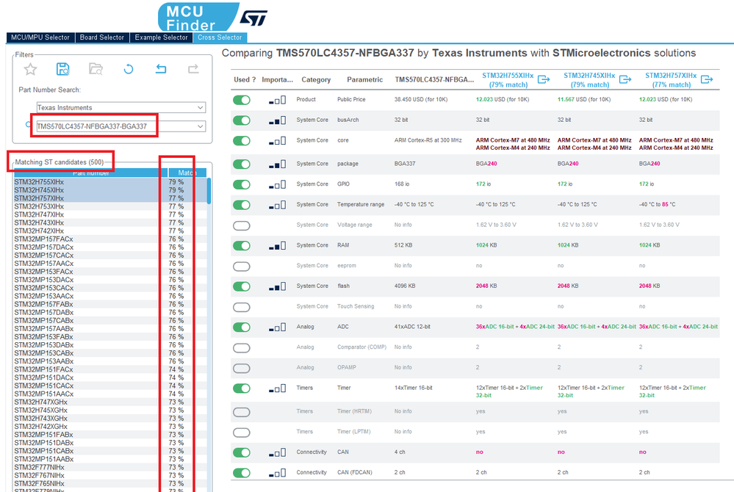Viewport: 734px width, 492px height.
Task: Click the favorites star filter icon
Action: tap(30, 69)
